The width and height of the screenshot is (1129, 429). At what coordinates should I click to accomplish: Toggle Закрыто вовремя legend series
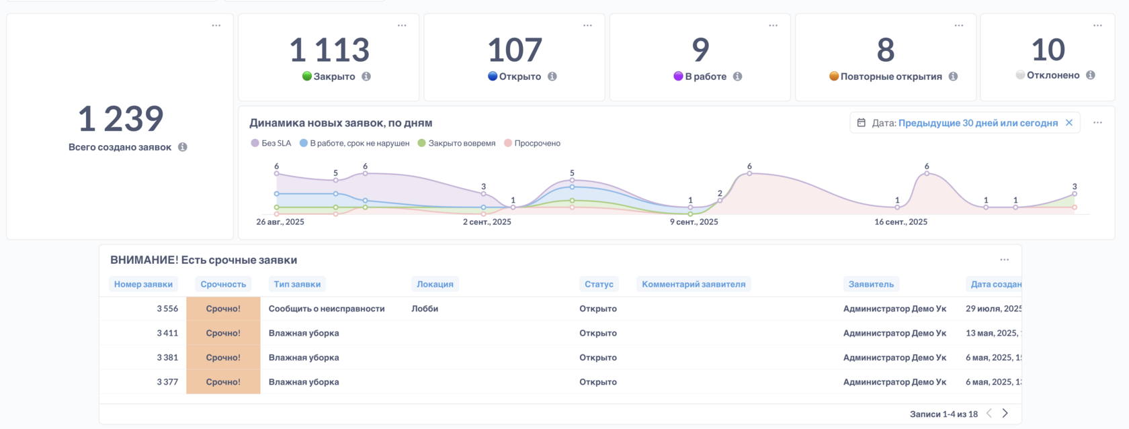pyautogui.click(x=456, y=143)
